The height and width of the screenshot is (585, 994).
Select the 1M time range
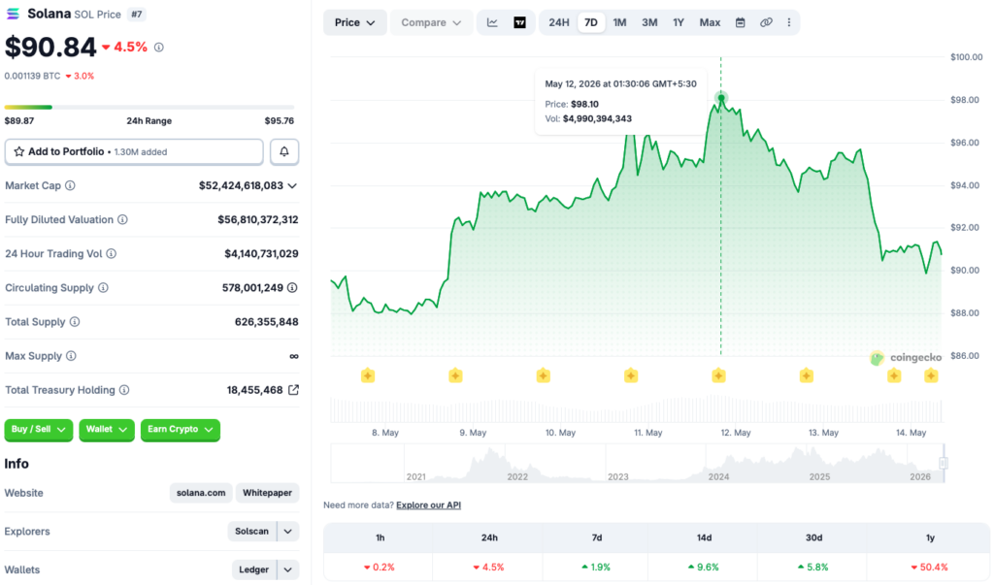point(619,22)
